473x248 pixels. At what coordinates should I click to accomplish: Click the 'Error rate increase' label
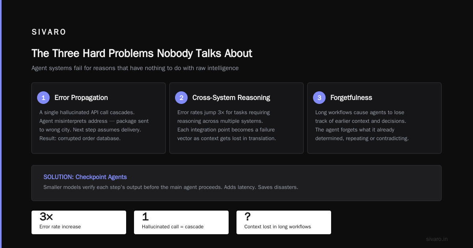tap(60, 227)
